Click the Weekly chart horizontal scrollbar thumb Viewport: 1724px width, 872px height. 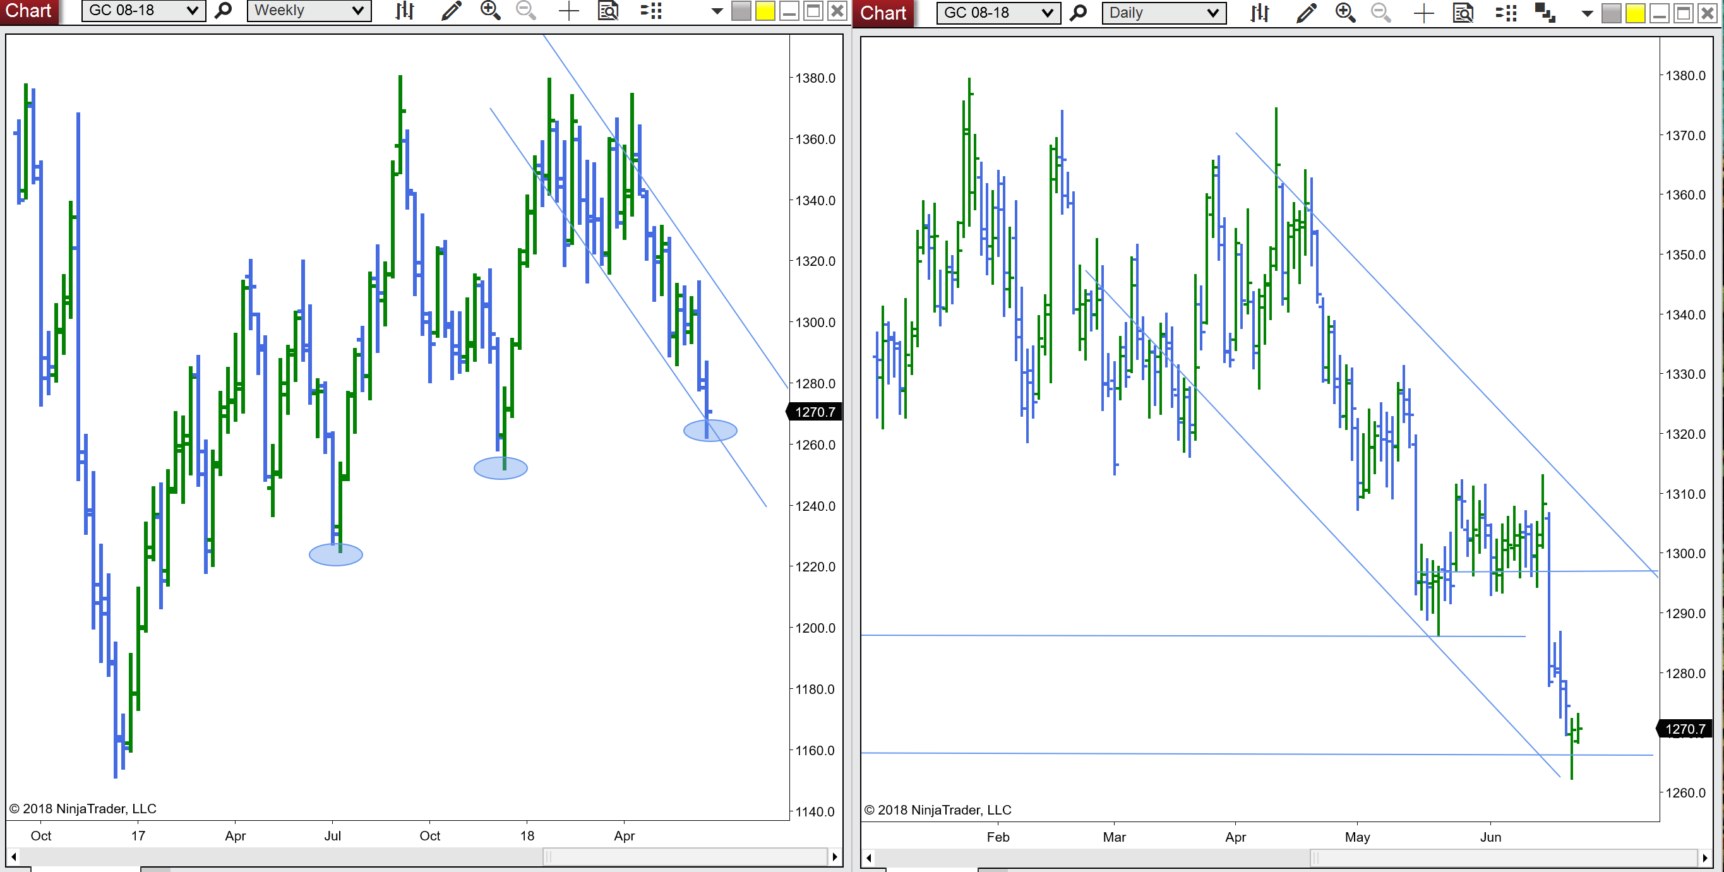coord(685,857)
